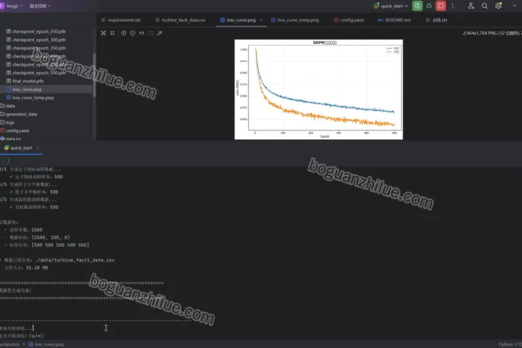Switch to the config.yaml tab
This screenshot has height=348, width=522.
(x=349, y=20)
